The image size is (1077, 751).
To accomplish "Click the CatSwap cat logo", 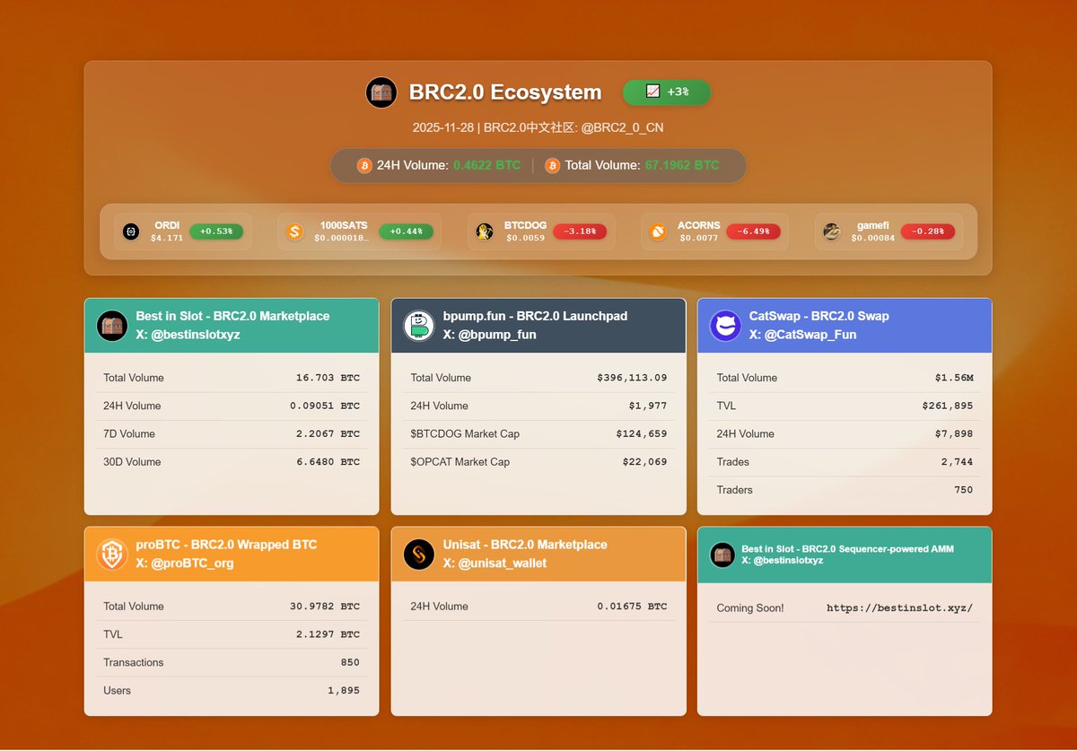I will tap(725, 326).
